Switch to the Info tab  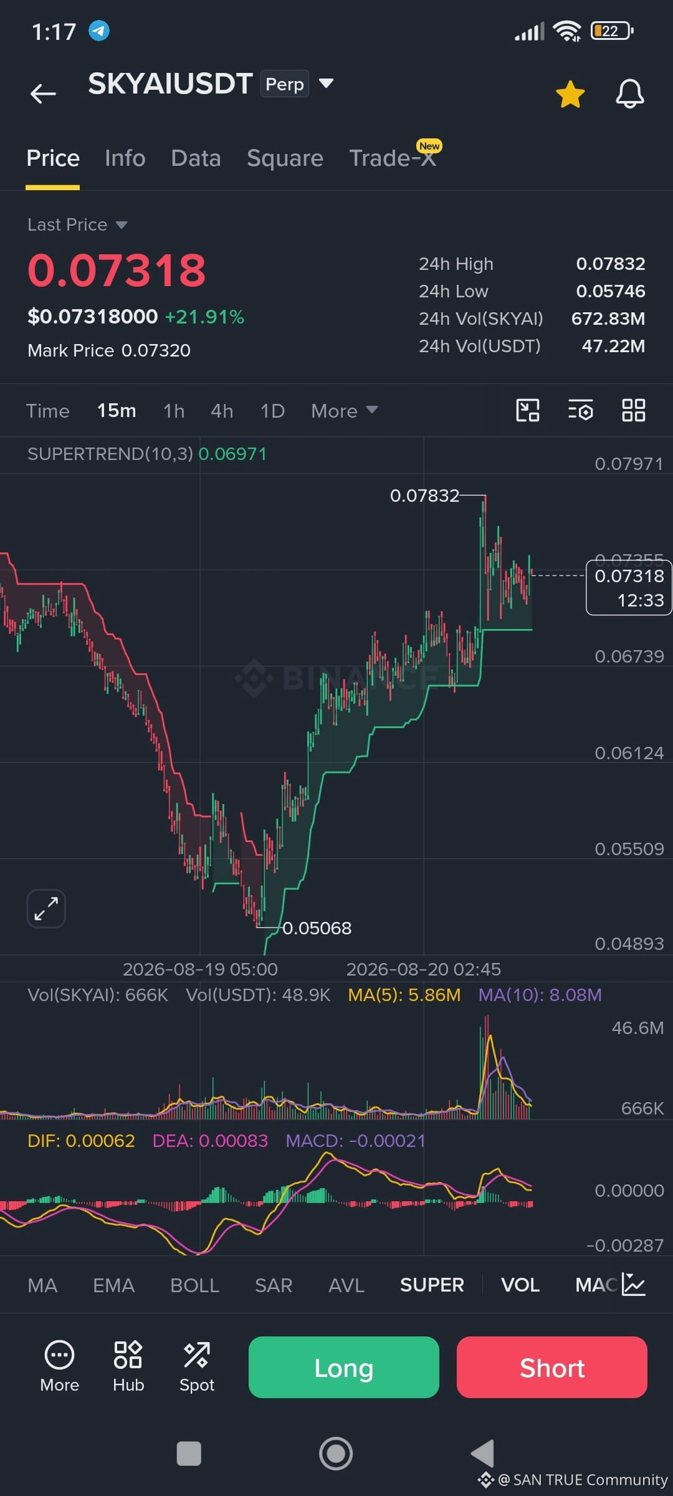click(x=125, y=158)
